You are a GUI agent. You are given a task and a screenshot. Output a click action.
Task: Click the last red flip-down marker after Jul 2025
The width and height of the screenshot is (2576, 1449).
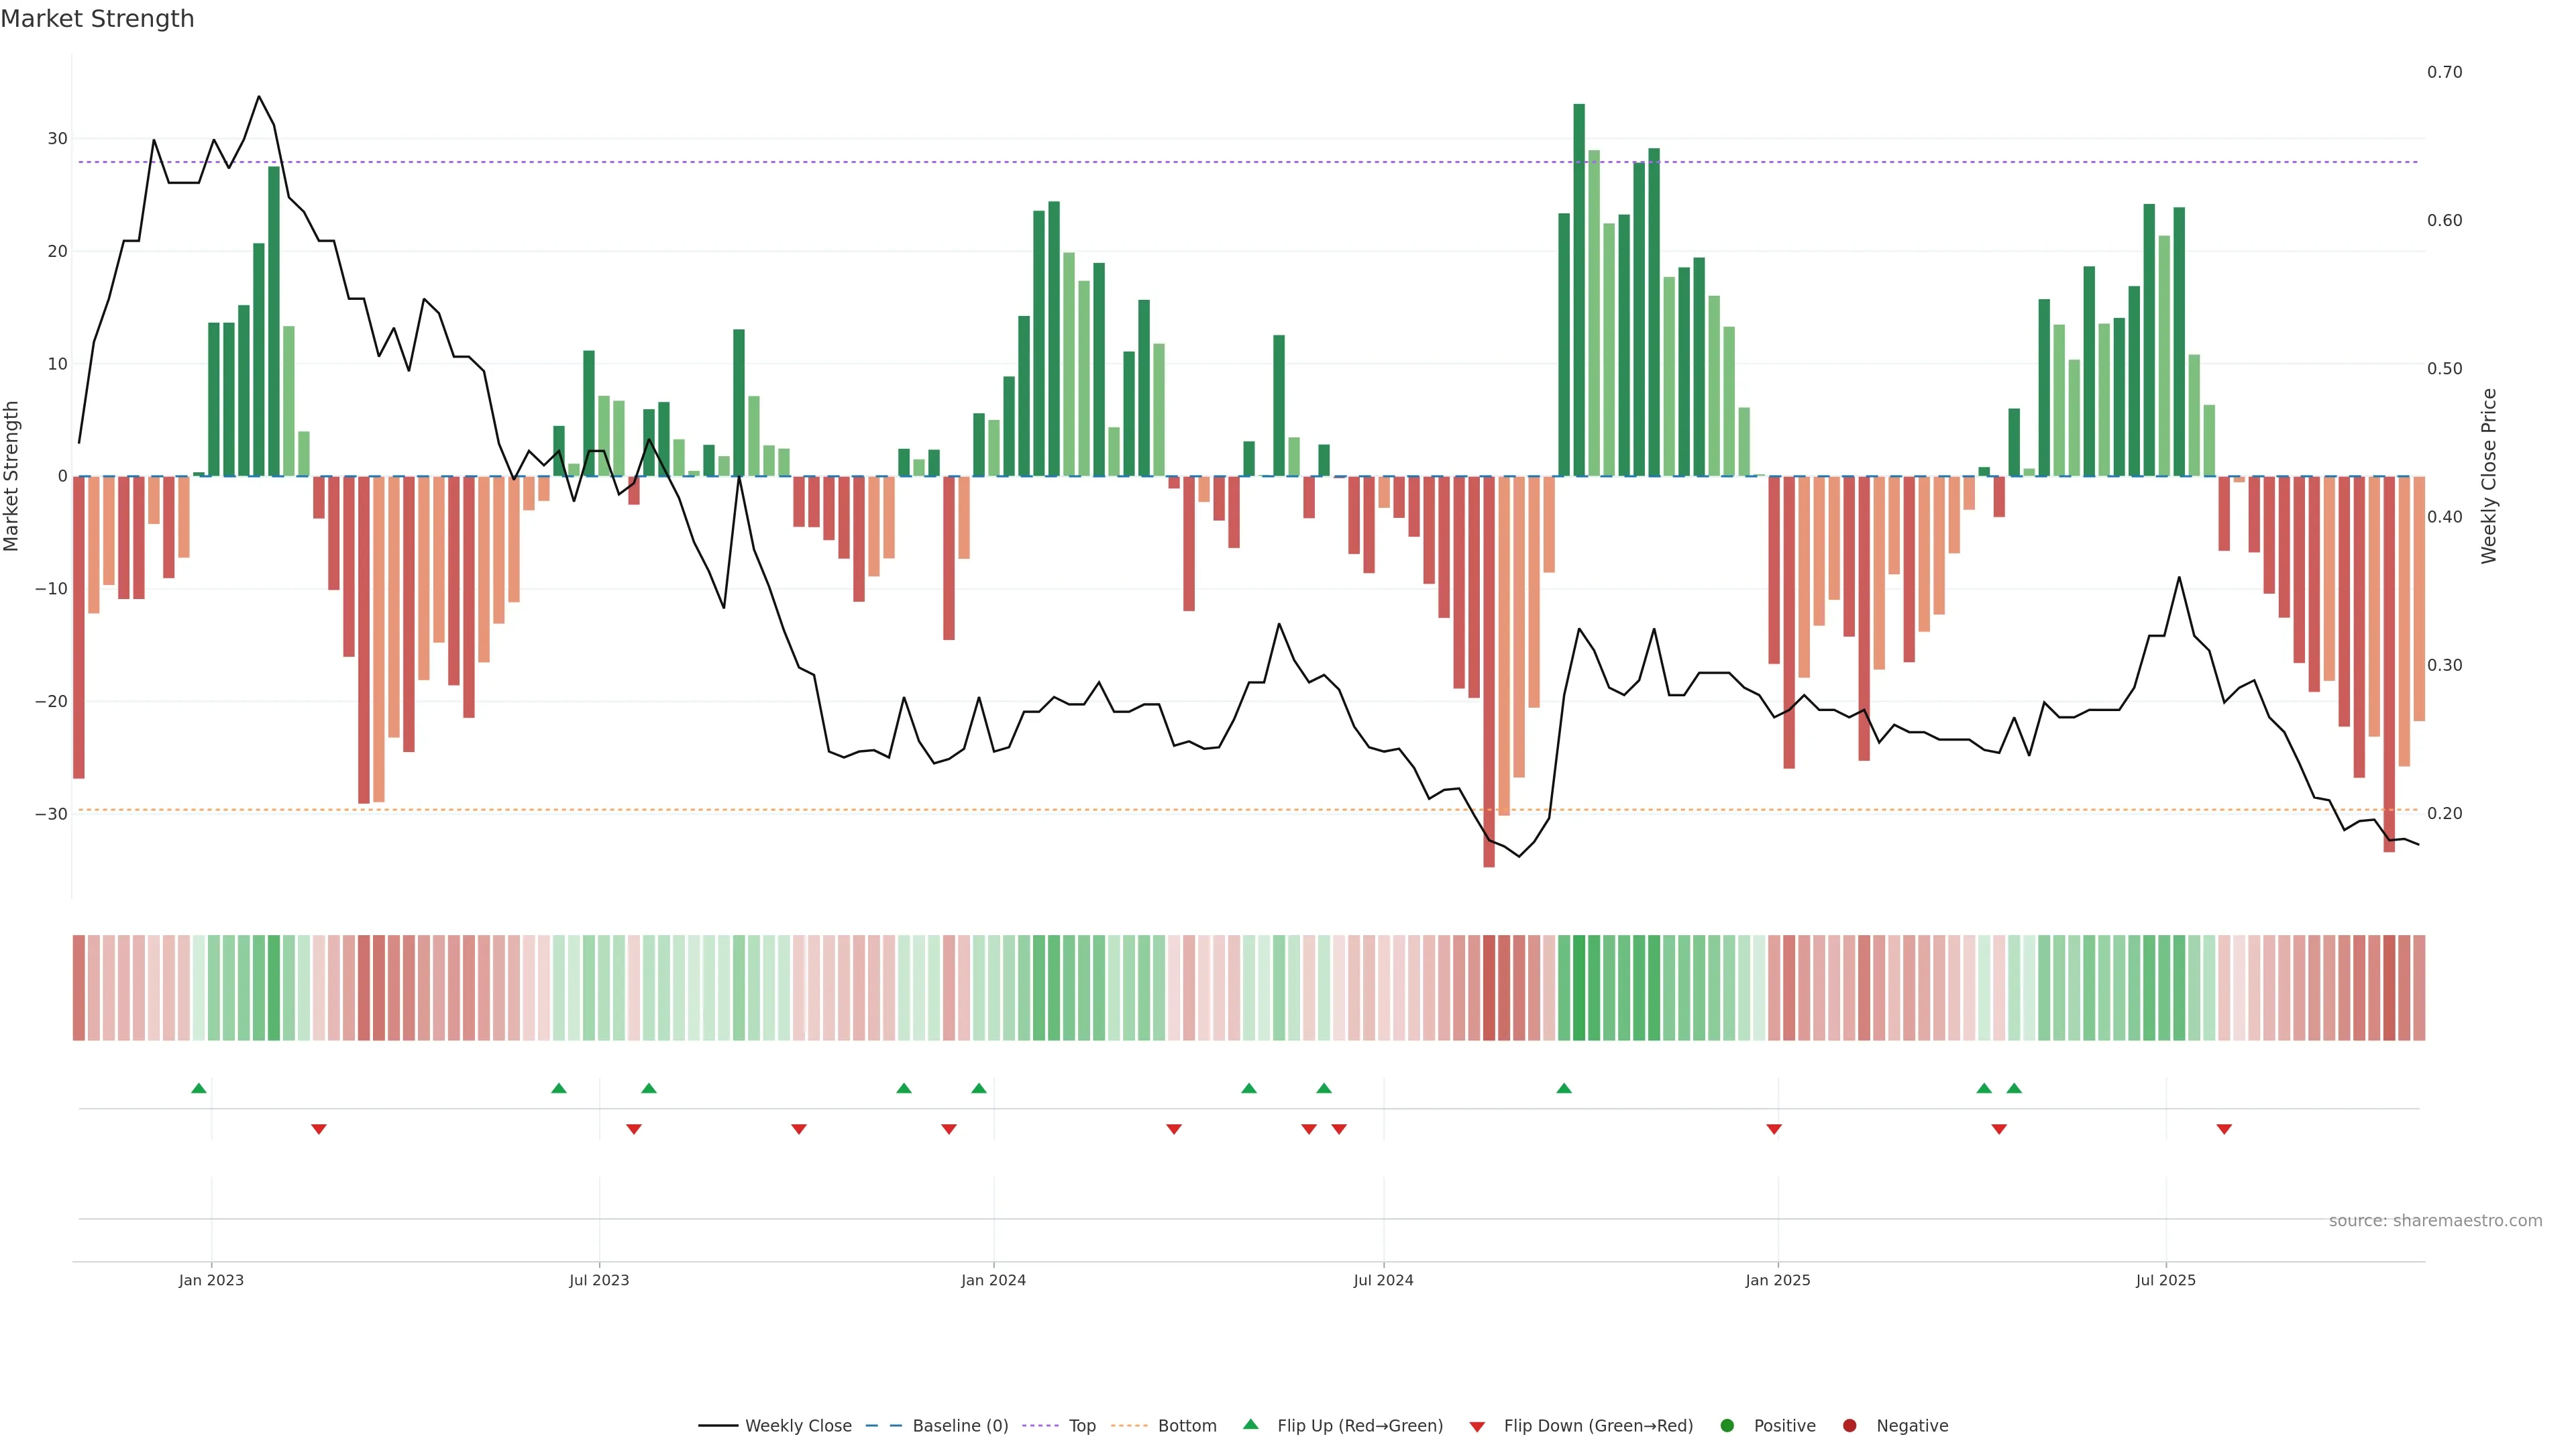2224,1129
